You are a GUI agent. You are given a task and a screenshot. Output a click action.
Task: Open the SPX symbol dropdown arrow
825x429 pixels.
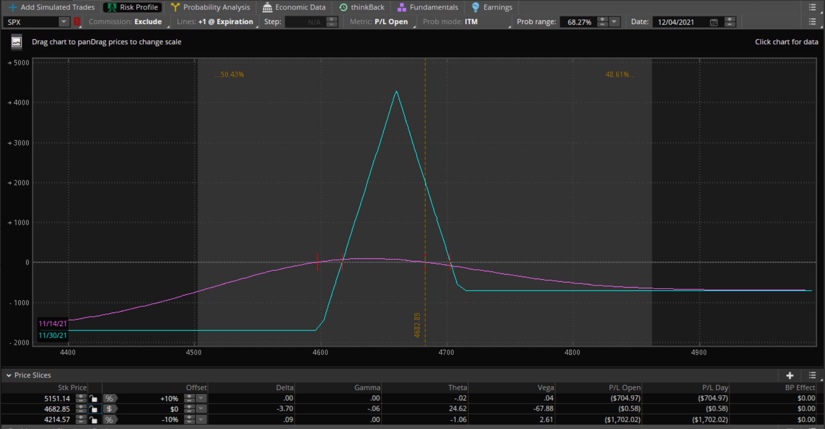(64, 22)
